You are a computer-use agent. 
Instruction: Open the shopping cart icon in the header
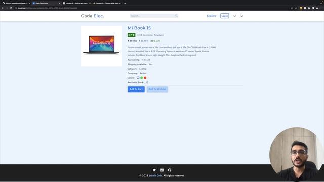241,16
